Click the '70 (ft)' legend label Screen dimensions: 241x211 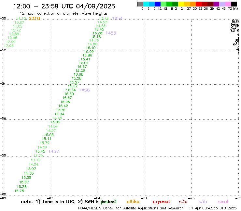(x=233, y=9)
